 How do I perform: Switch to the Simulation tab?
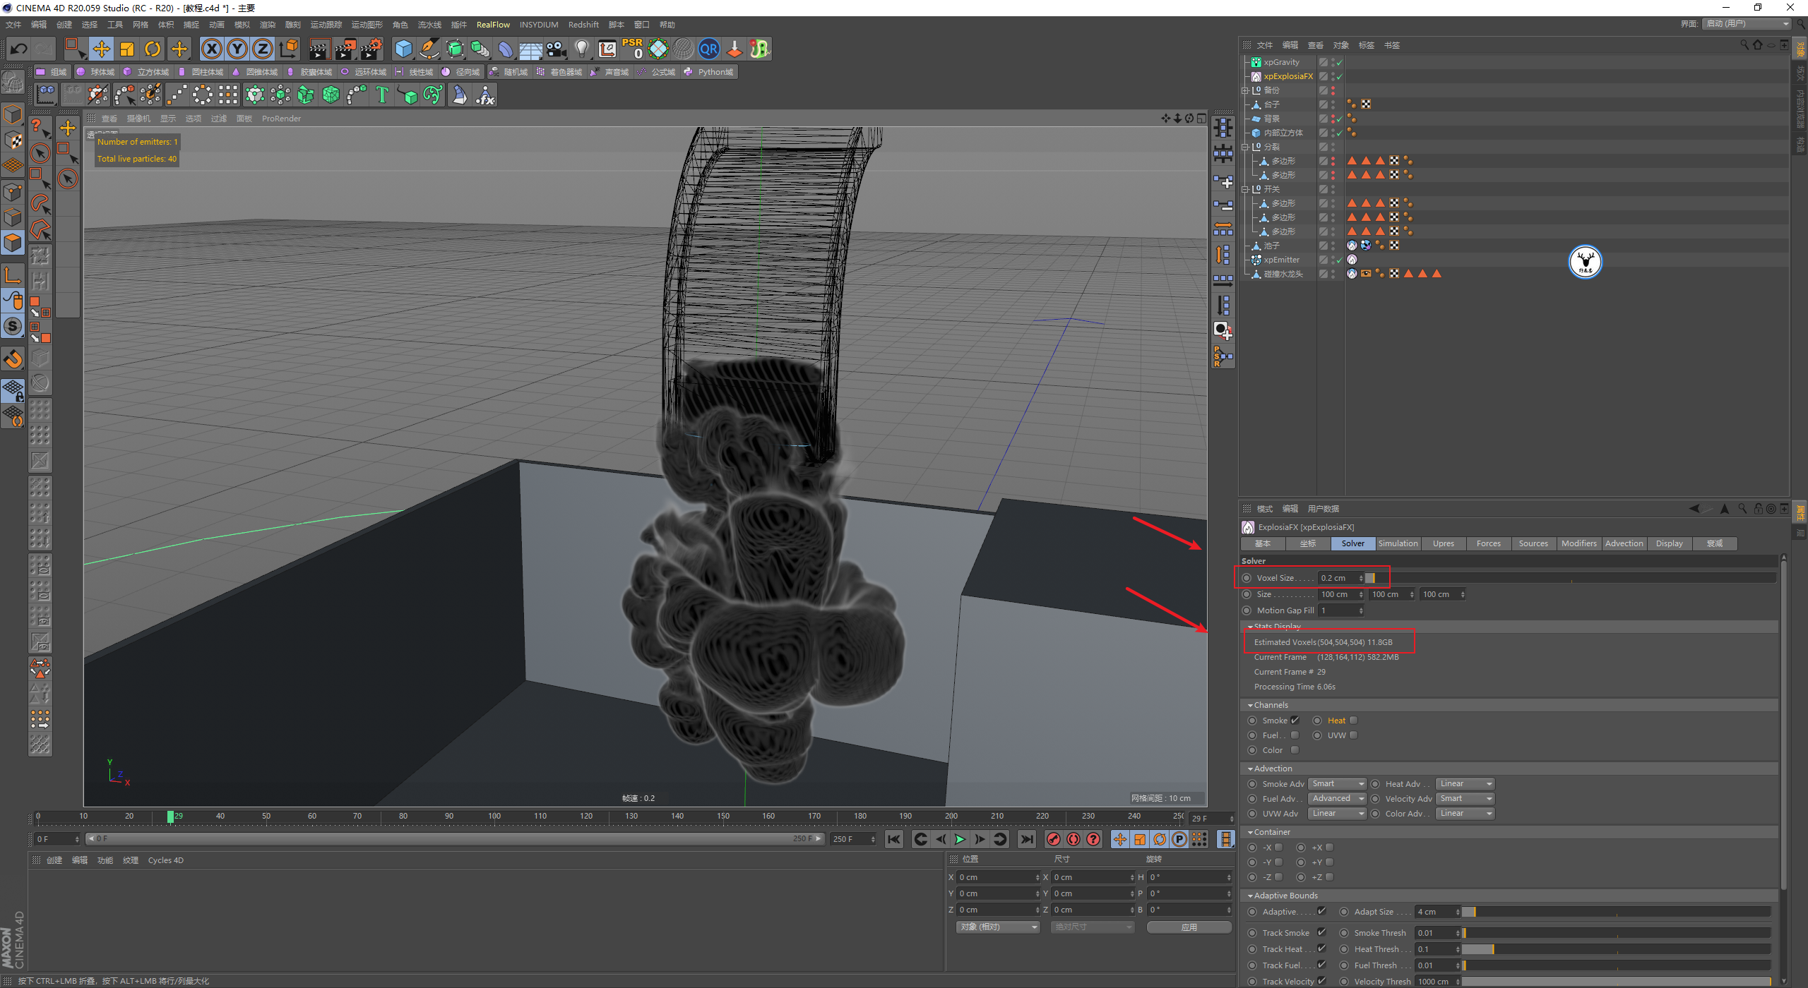[x=1398, y=543]
